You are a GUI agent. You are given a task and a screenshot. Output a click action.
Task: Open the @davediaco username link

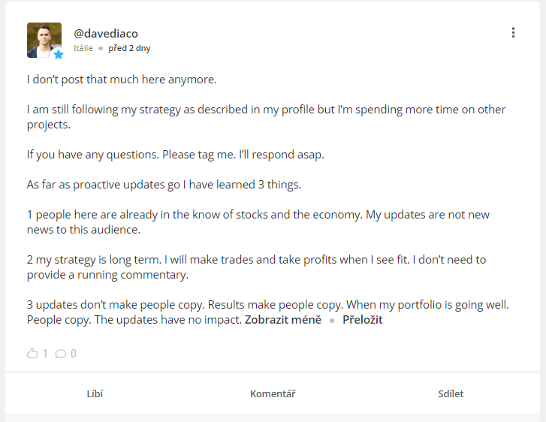[x=106, y=33]
